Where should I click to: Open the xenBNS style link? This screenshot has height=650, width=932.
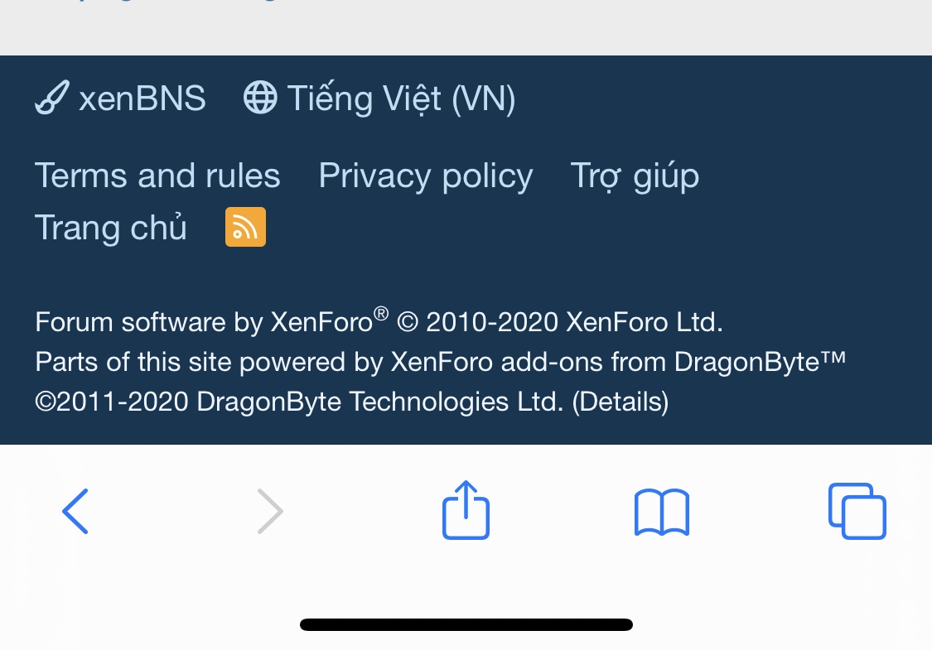142,99
